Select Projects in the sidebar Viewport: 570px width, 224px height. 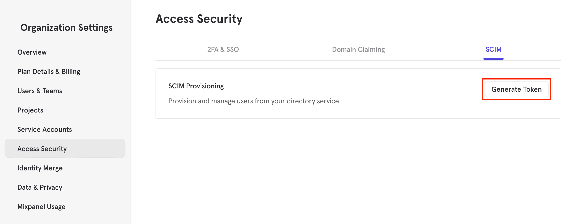tap(30, 110)
